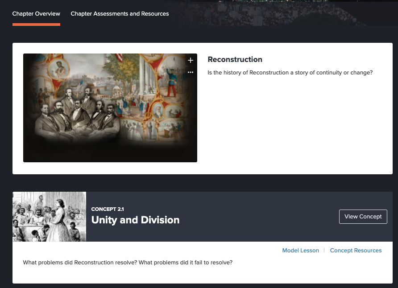
Task: Click the text 'What problems did Reconstruction resolve?'
Action: point(80,263)
